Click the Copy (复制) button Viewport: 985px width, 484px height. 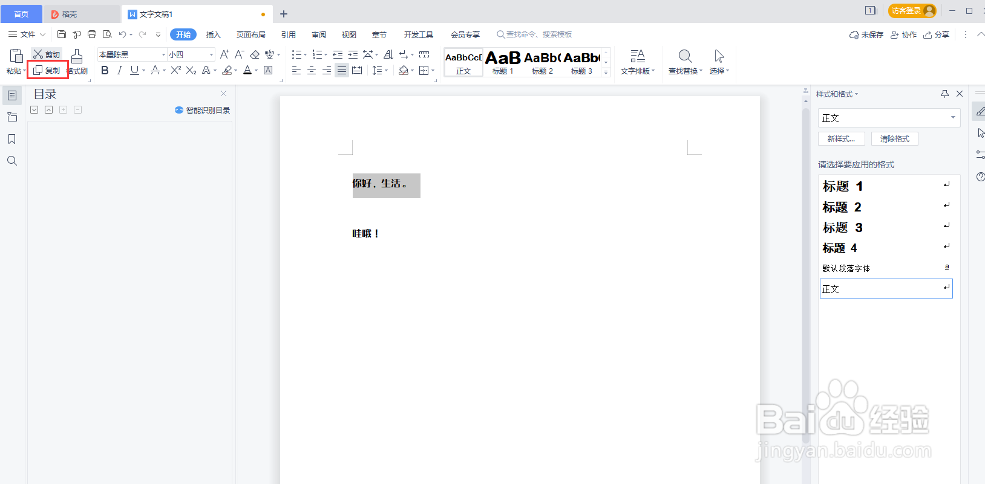click(47, 70)
